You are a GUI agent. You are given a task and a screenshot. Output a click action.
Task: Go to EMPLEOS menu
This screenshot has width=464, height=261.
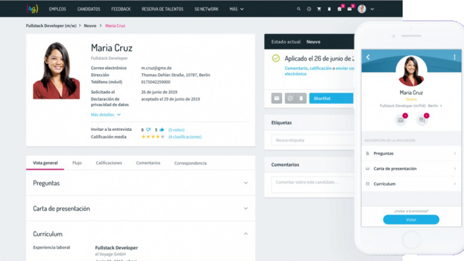(x=57, y=9)
